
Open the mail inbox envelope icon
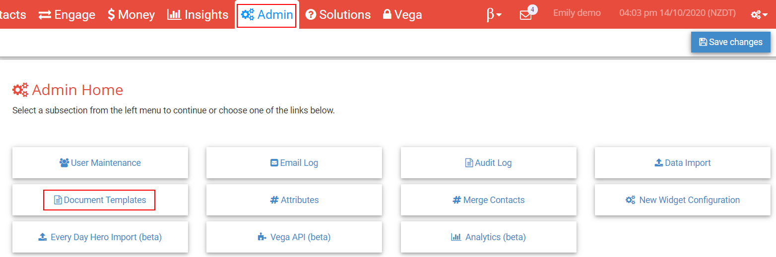[525, 15]
